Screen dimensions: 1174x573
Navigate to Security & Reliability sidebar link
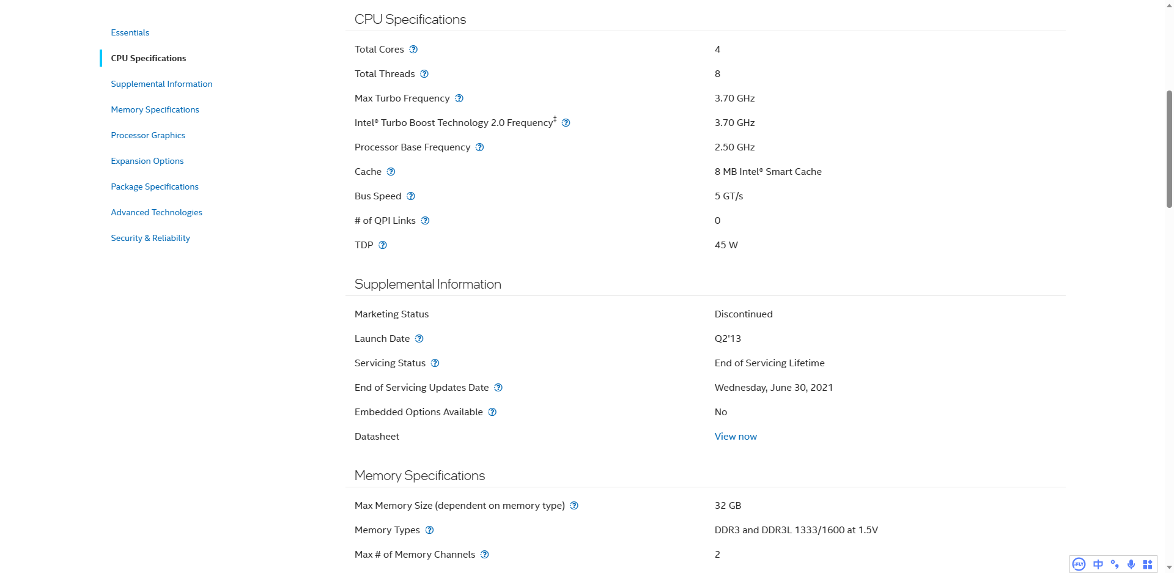coord(150,238)
